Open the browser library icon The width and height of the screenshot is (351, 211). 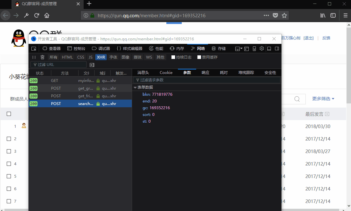click(x=322, y=15)
